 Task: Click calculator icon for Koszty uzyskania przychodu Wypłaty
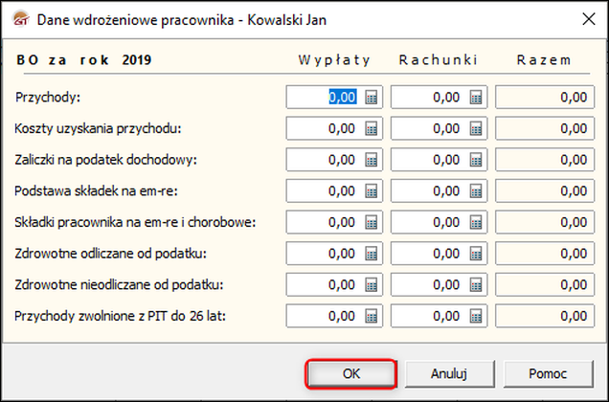372,128
